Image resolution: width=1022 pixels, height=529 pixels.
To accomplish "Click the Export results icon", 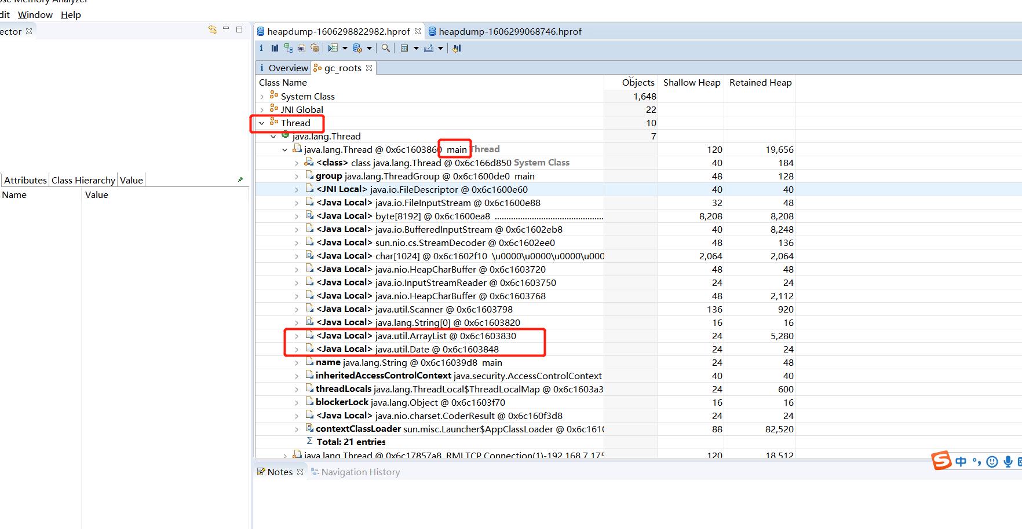I will point(429,48).
